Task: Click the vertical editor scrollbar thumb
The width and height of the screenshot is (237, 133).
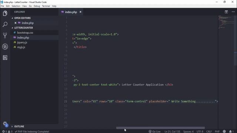Action: point(236,40)
